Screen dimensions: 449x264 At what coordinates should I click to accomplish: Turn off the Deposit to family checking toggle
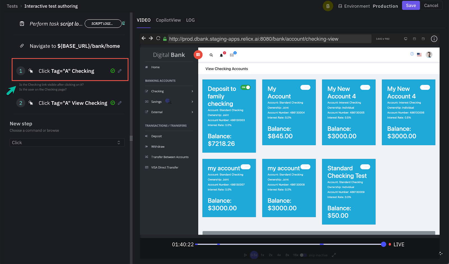coord(246,87)
